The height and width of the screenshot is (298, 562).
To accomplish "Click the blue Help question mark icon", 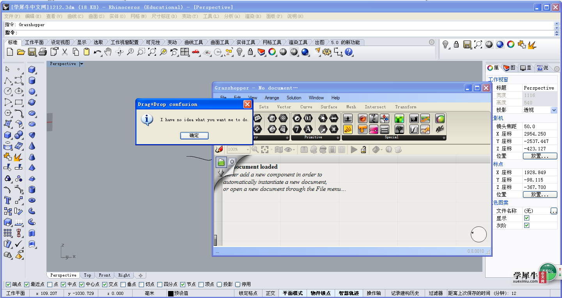I will (x=349, y=52).
